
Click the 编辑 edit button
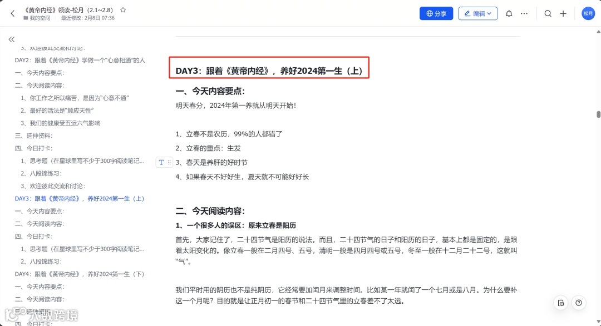coord(477,13)
